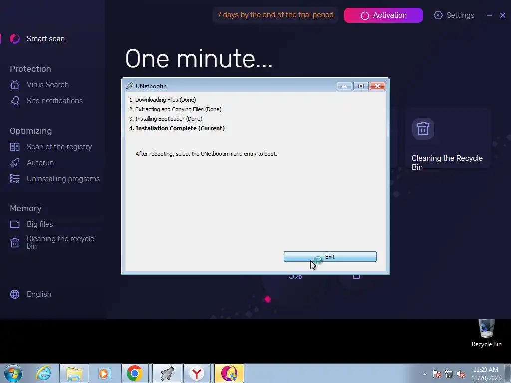Screen dimensions: 511x383
Task: Open sidebar Cleaning the recycle bin entry
Action: [60, 243]
